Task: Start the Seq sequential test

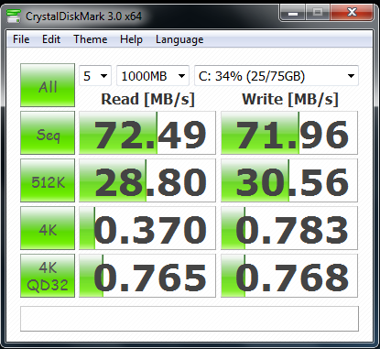Action: point(48,133)
